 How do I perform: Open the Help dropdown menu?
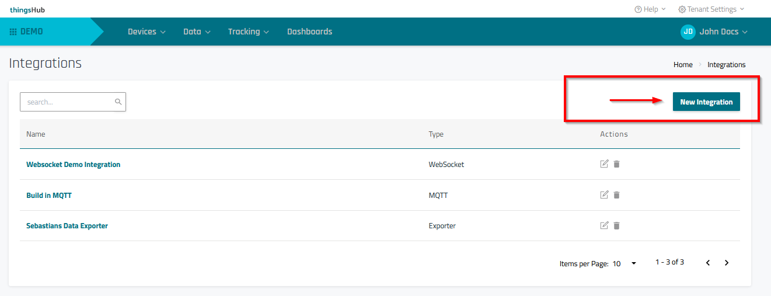(650, 9)
